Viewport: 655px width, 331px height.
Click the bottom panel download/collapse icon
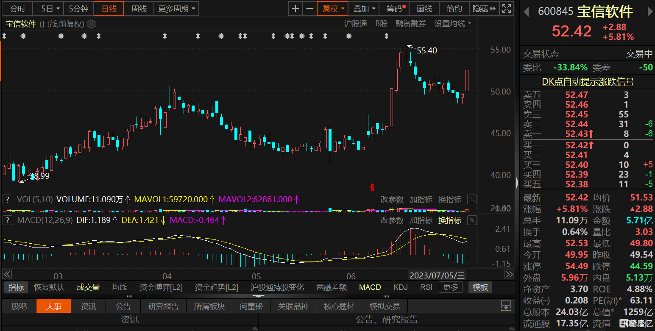[506, 306]
